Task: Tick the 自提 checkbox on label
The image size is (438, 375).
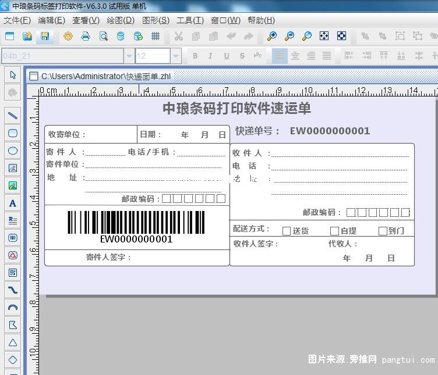Action: [x=334, y=231]
